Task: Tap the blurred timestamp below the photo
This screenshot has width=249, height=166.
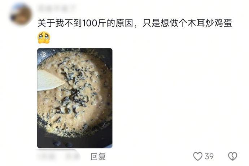Action: [46, 157]
